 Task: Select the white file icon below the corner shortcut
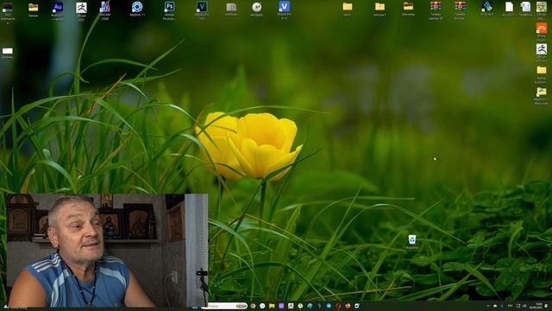click(x=8, y=51)
